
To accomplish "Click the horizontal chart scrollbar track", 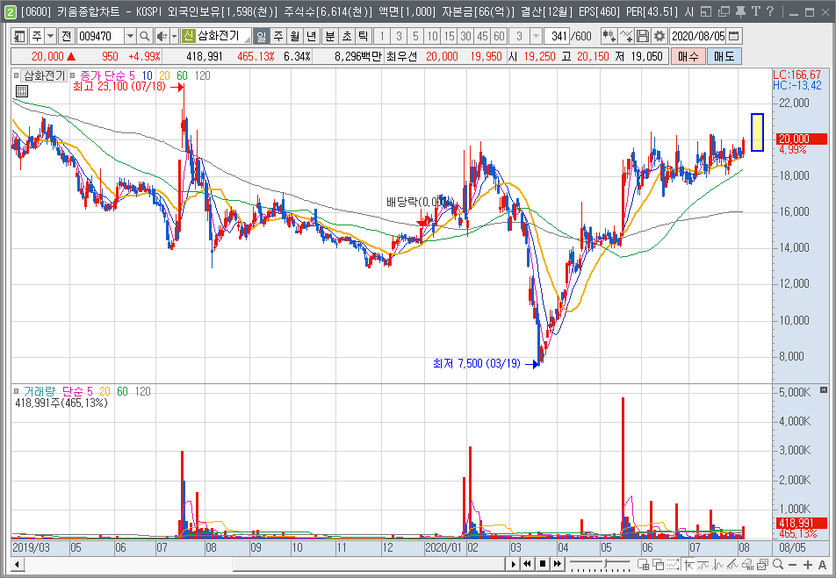I will pos(264,564).
